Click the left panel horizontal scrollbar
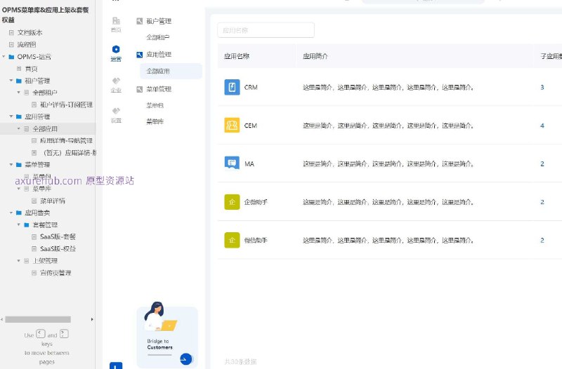The width and height of the screenshot is (562, 369). click(x=38, y=319)
